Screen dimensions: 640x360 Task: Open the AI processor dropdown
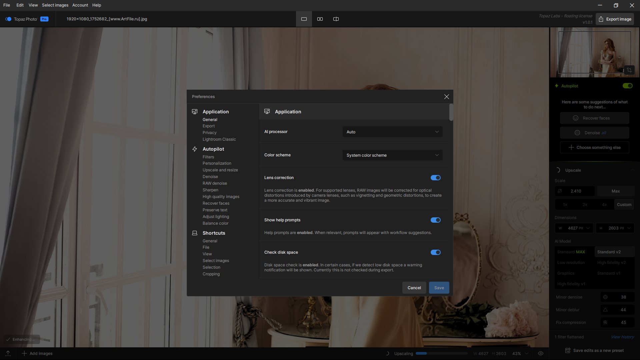tap(392, 132)
